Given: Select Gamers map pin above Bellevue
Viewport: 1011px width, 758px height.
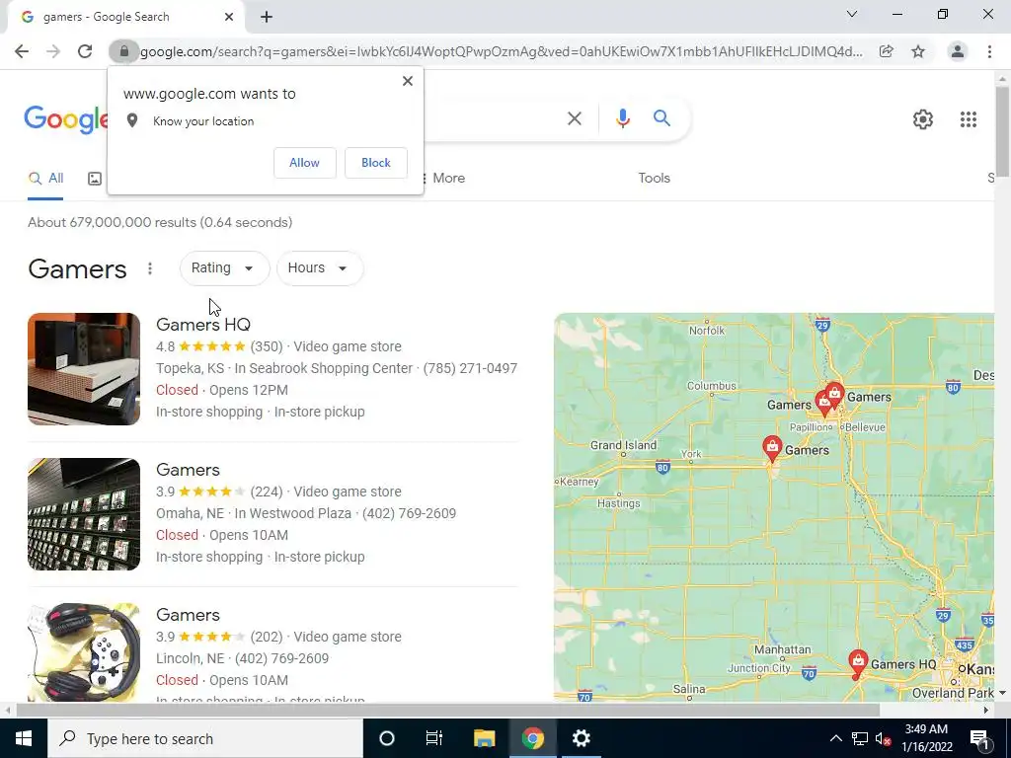Looking at the screenshot, I should click(x=834, y=395).
